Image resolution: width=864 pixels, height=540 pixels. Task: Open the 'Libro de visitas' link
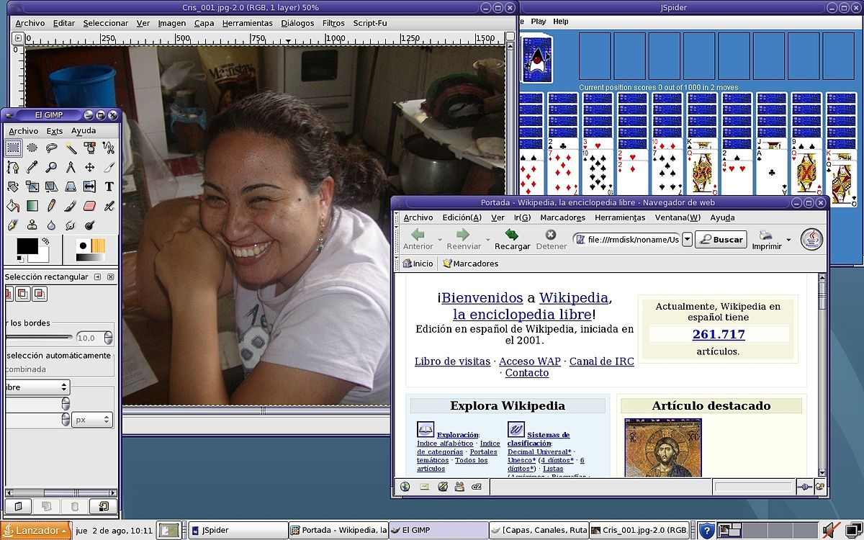click(452, 361)
